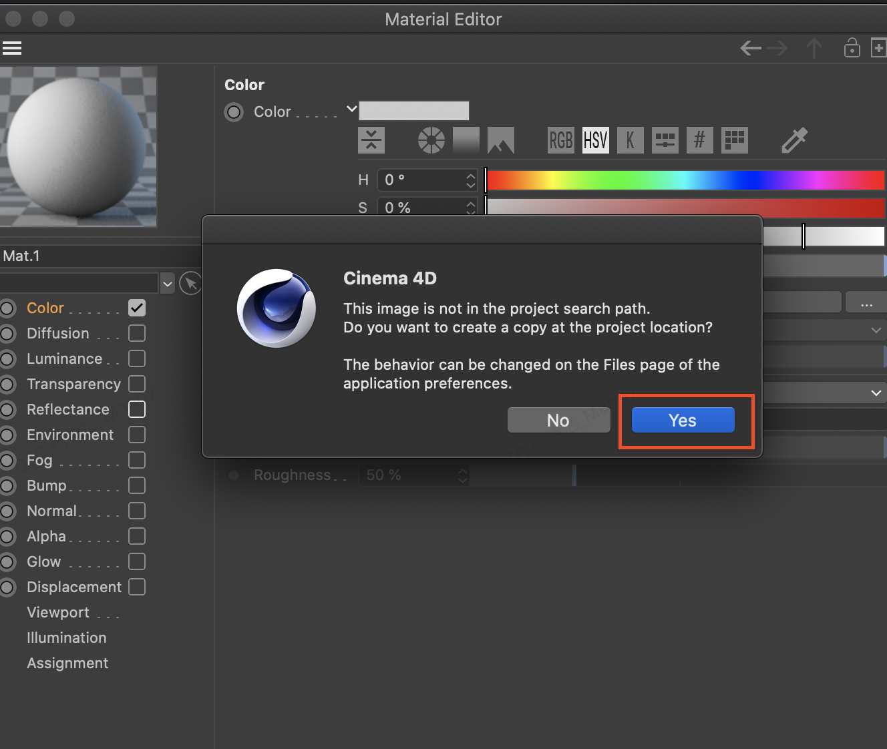
Task: Click the Mat.1 material name field
Action: (x=100, y=256)
